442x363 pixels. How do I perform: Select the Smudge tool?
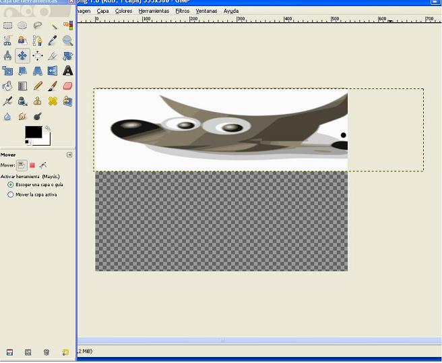click(22, 116)
